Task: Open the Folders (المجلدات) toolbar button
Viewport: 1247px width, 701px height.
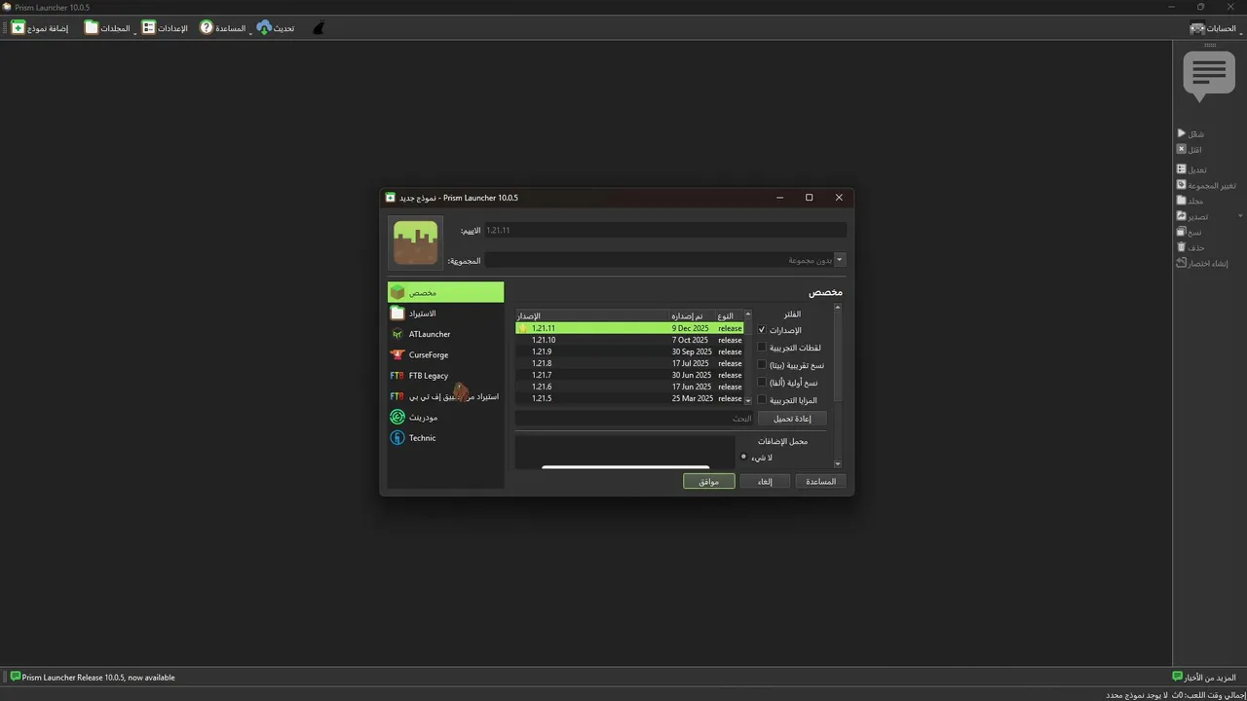Action: tap(107, 28)
